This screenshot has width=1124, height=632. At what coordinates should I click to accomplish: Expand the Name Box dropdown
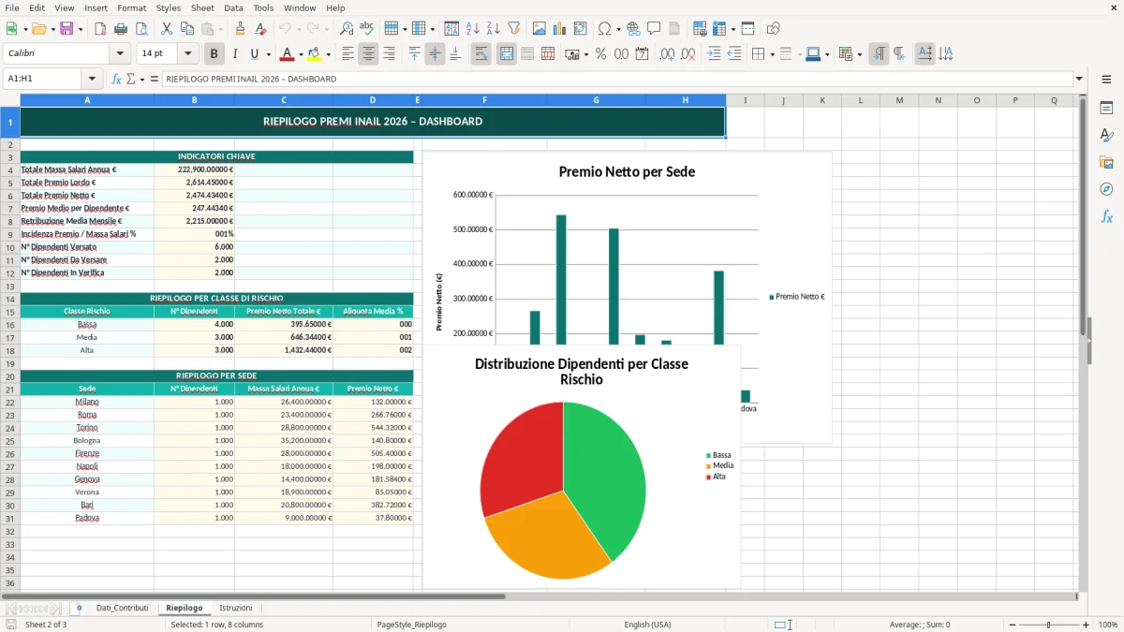92,79
